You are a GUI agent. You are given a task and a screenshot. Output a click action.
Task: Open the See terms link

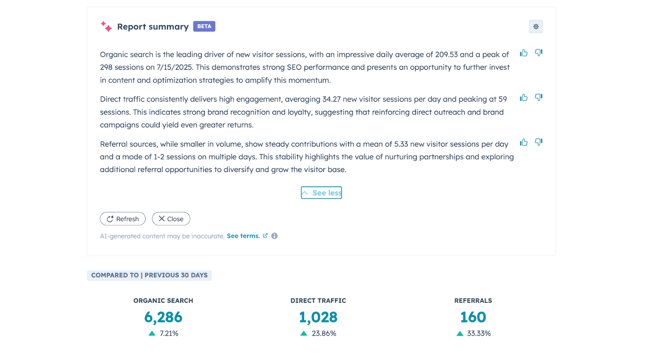point(243,236)
